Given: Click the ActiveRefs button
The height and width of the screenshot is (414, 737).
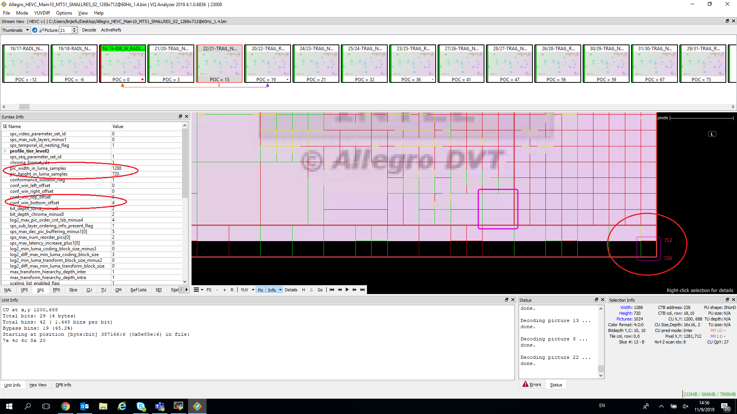Looking at the screenshot, I should pyautogui.click(x=111, y=30).
